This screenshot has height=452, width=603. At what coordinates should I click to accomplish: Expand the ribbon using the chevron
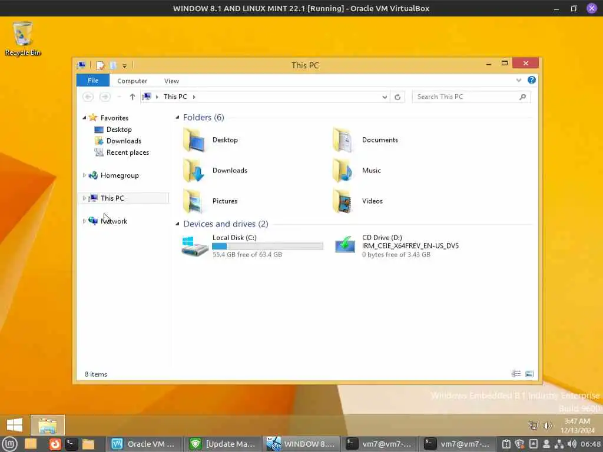coord(519,80)
